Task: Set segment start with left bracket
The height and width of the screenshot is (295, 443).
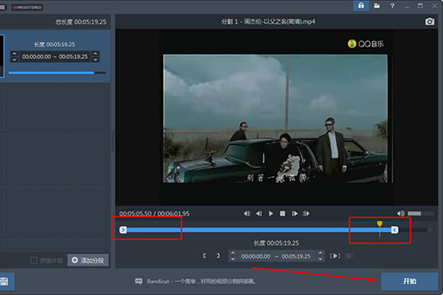Action: (204, 256)
